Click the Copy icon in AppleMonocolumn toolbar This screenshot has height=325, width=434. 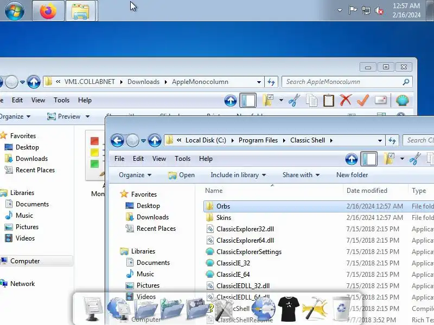tap(311, 100)
